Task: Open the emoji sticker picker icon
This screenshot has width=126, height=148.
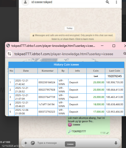Action: click(33, 143)
